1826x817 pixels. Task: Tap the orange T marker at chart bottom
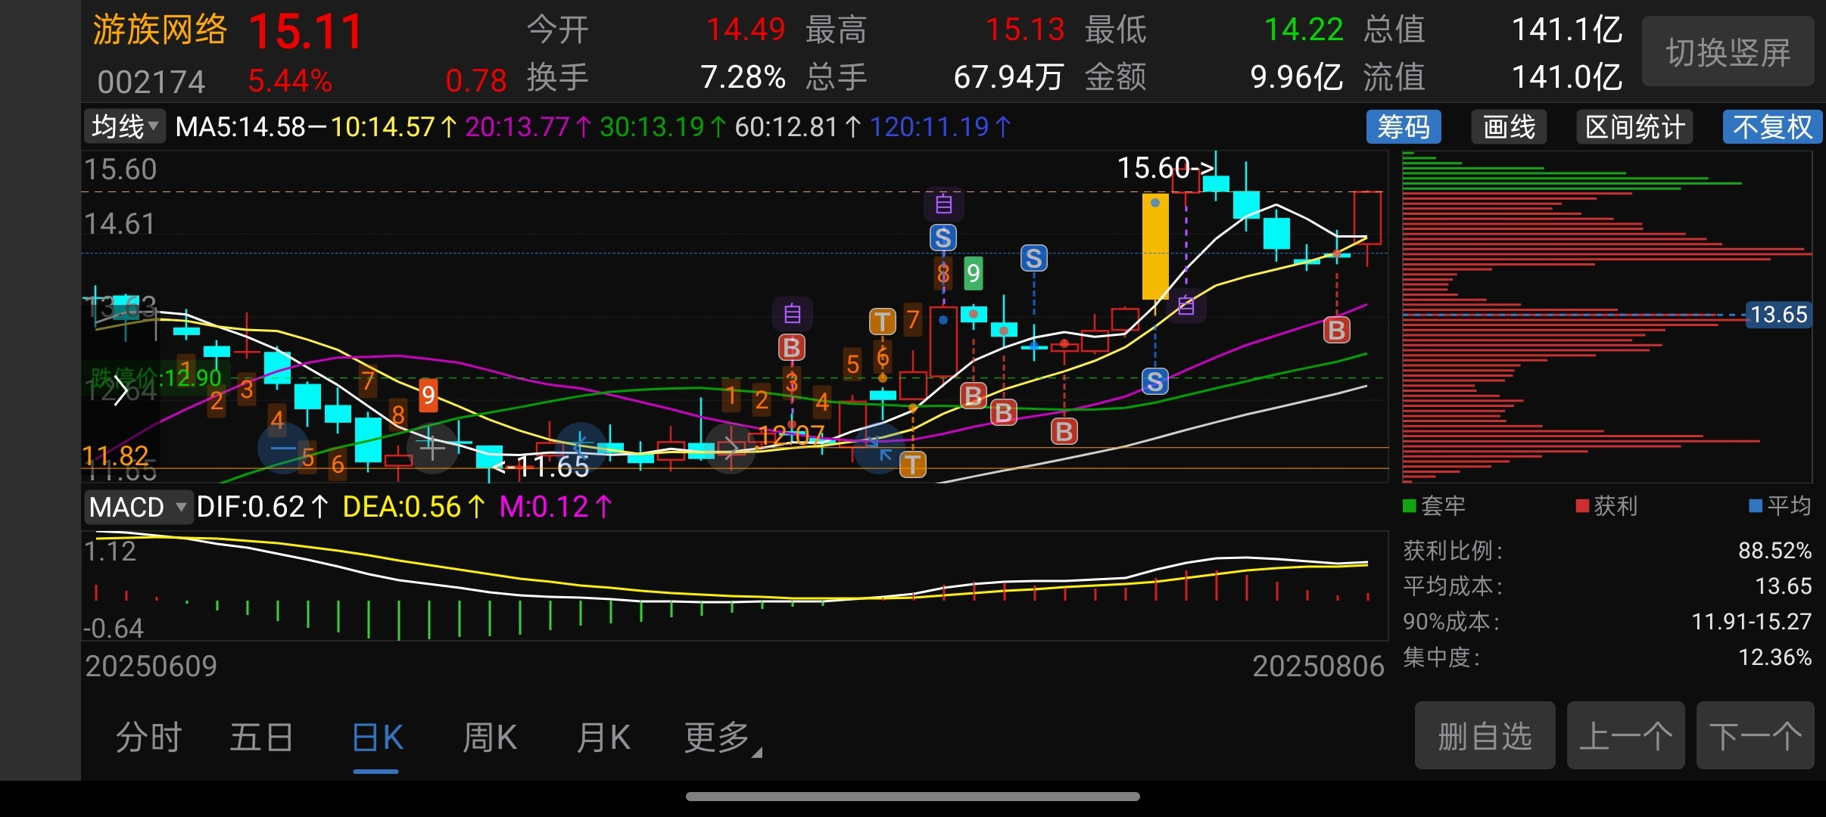(x=912, y=464)
